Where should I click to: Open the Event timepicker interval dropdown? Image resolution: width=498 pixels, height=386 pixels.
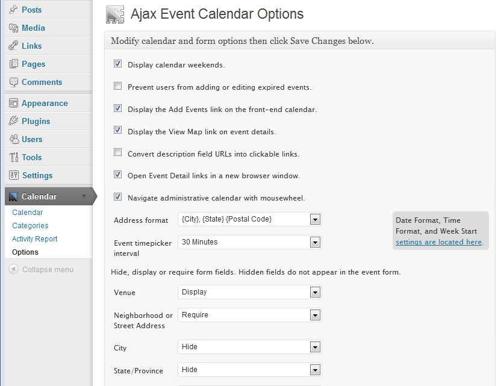tap(250, 242)
